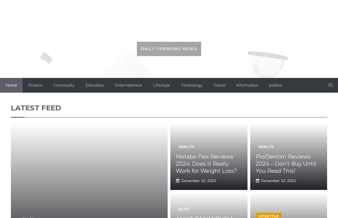Open the Travel category page
This screenshot has height=218, width=338.
click(x=219, y=85)
